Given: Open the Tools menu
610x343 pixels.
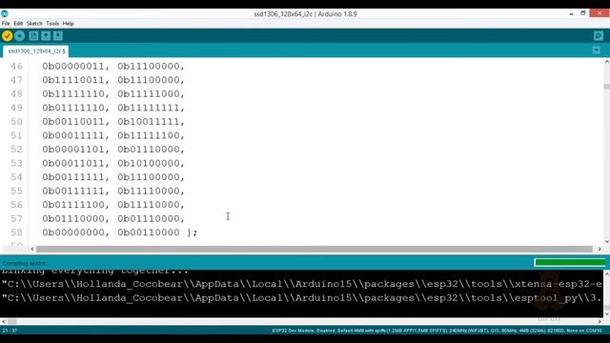Looking at the screenshot, I should coord(52,23).
